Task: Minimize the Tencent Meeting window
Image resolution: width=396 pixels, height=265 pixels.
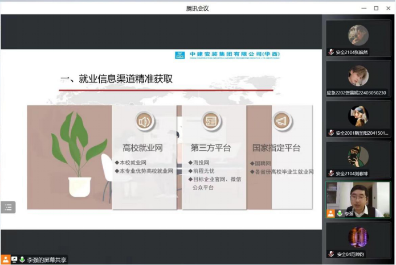Action: click(x=363, y=8)
